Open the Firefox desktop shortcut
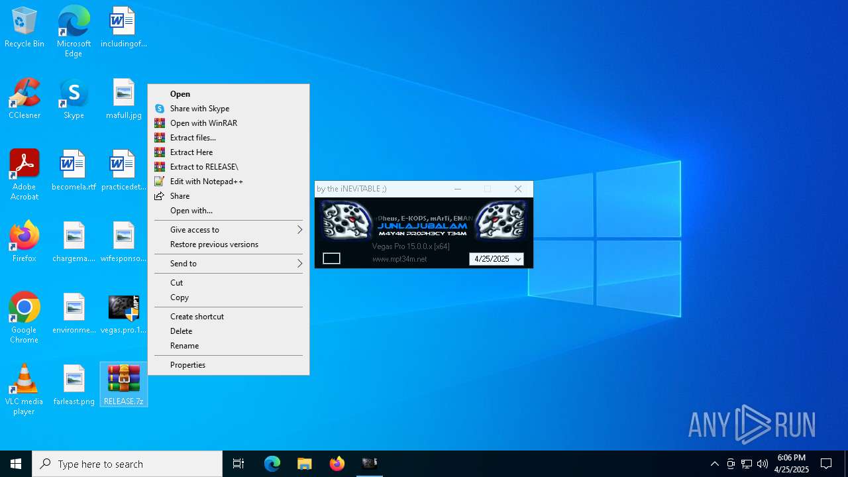 click(x=25, y=242)
